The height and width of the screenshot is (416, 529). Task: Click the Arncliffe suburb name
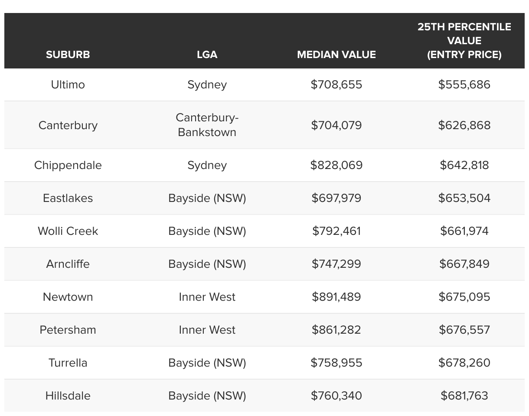point(68,264)
